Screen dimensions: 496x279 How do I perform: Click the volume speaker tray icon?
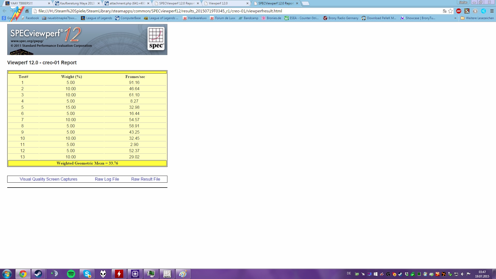[x=462, y=274]
